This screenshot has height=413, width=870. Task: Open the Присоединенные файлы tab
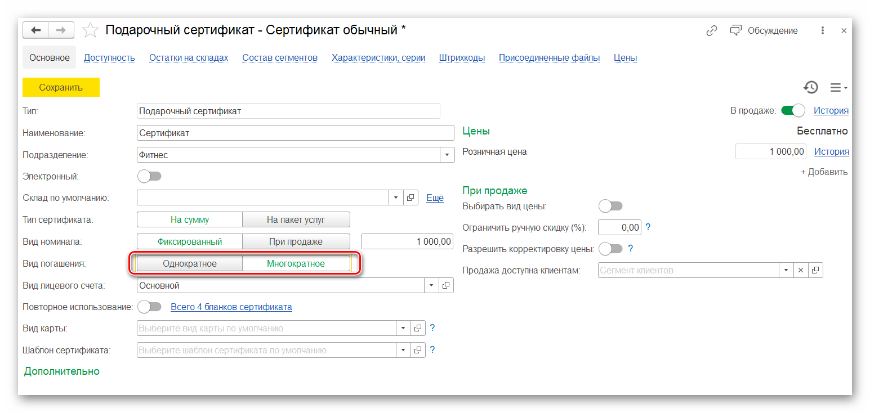549,57
